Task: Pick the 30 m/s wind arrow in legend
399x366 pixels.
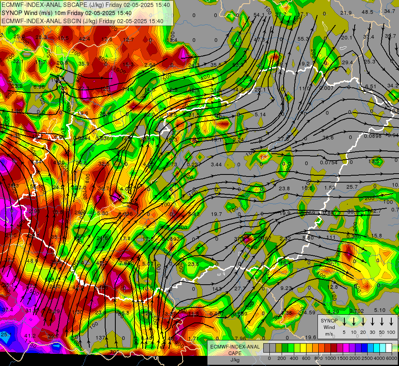Action: point(372,322)
